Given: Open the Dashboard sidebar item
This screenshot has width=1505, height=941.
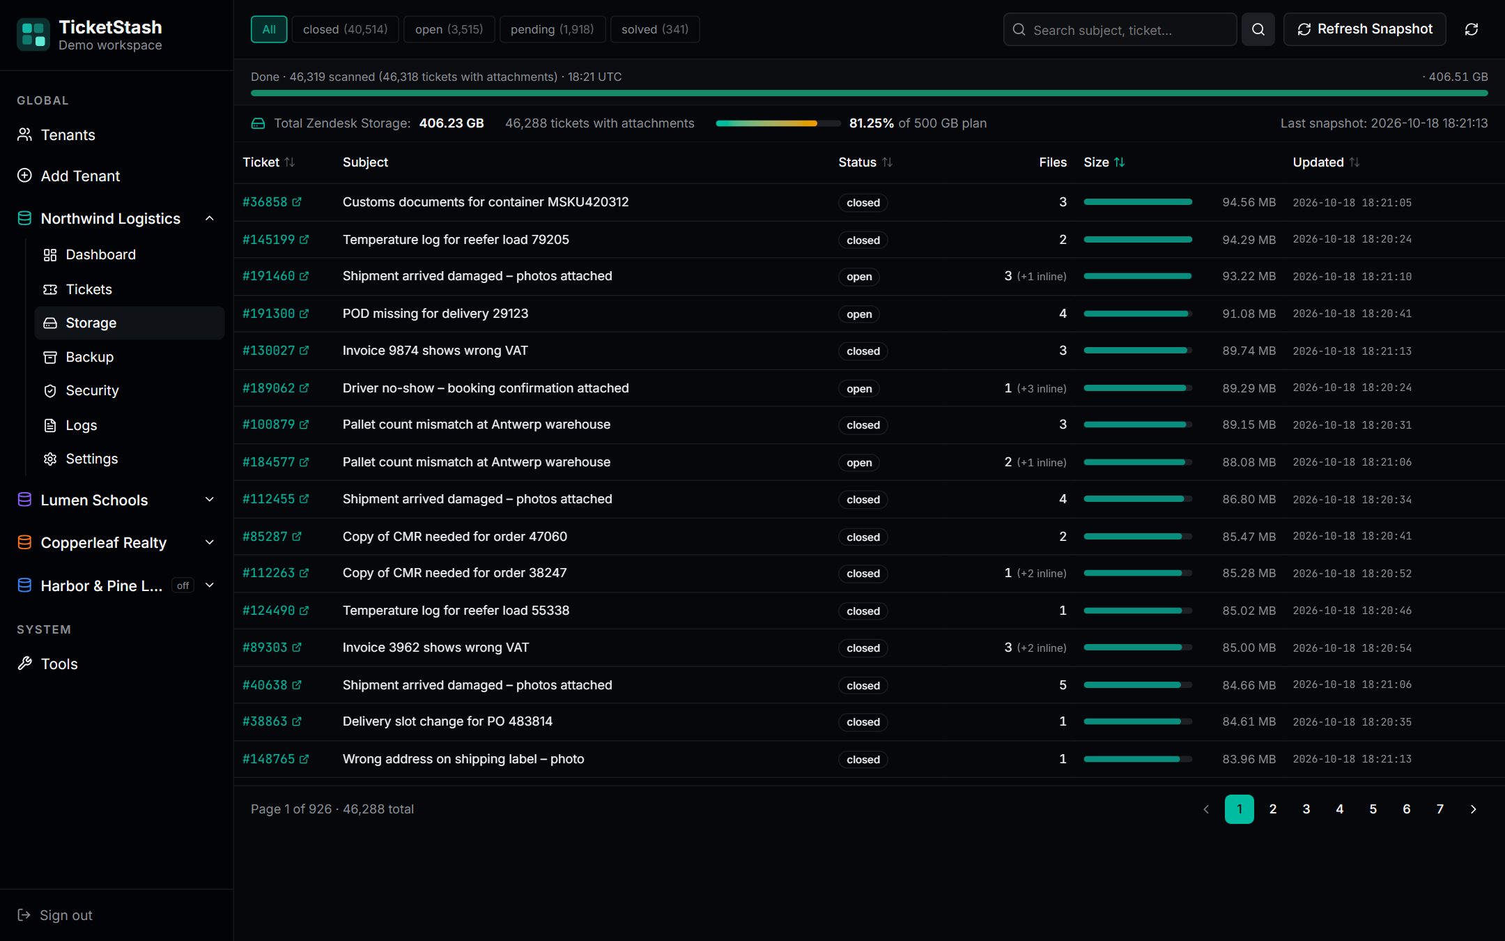Looking at the screenshot, I should point(129,254).
